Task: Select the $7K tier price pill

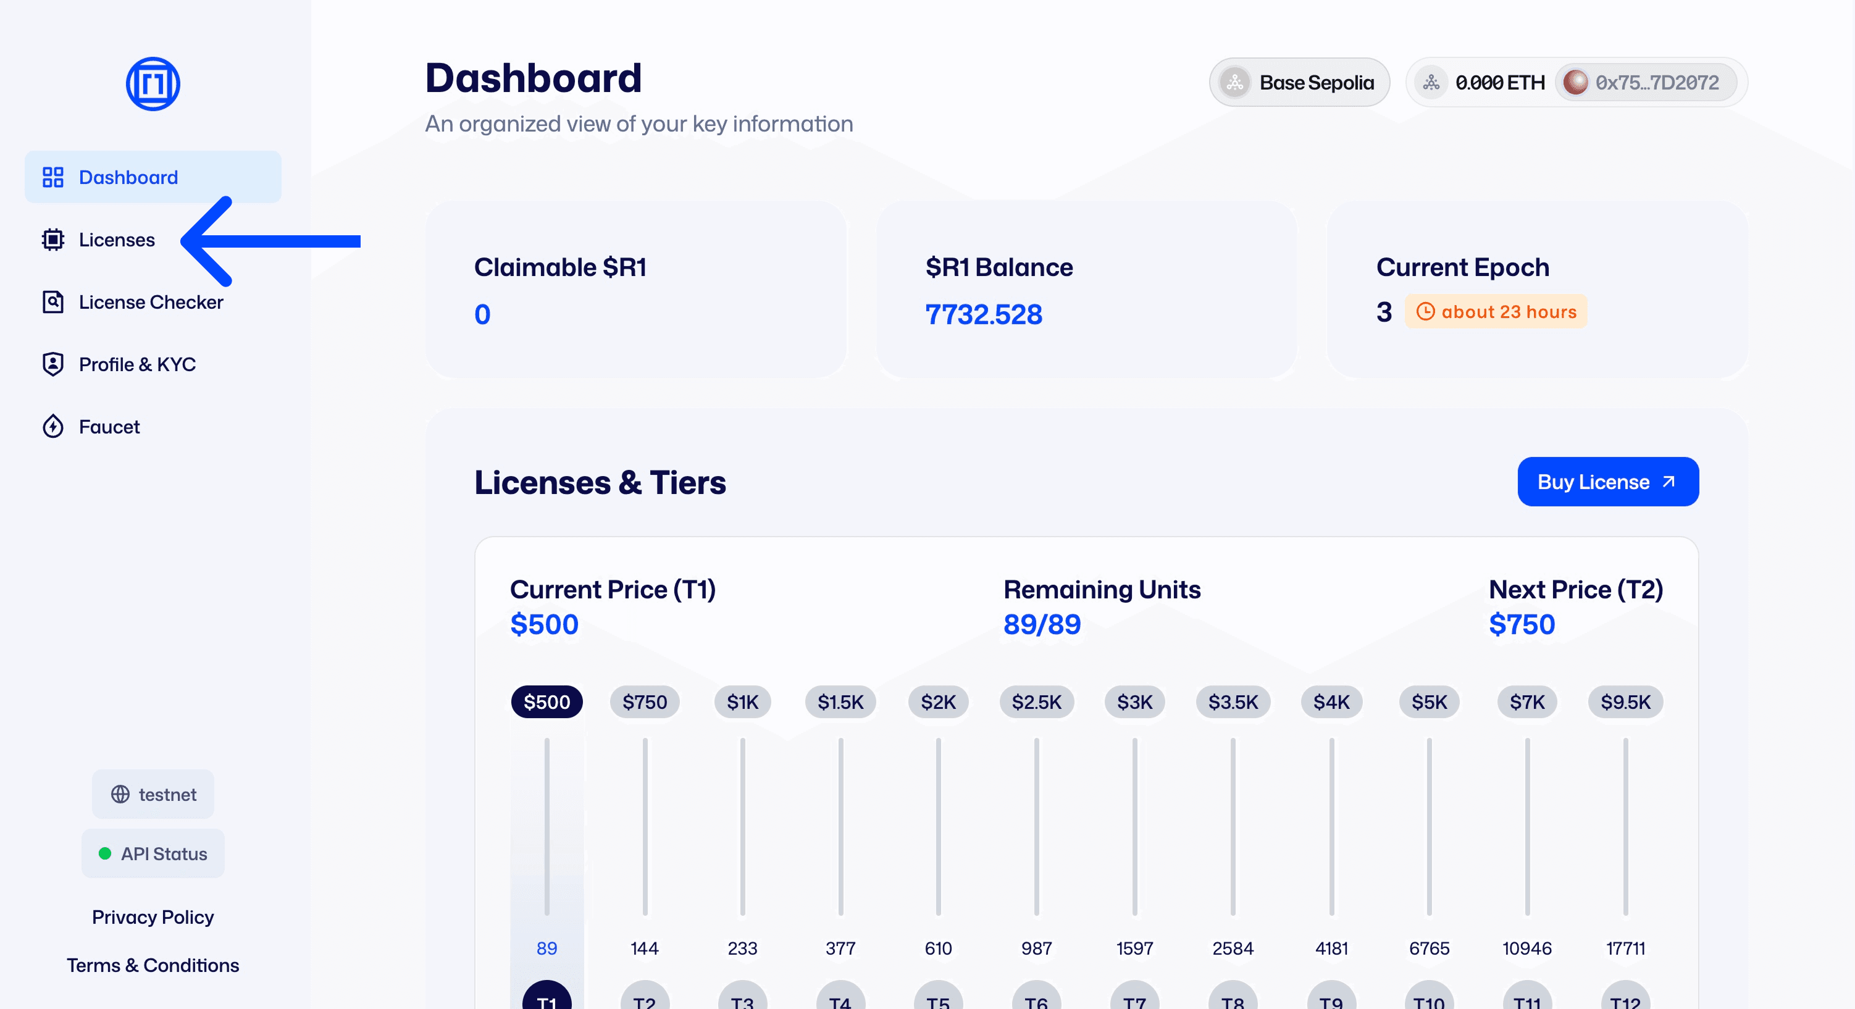Action: [x=1527, y=702]
